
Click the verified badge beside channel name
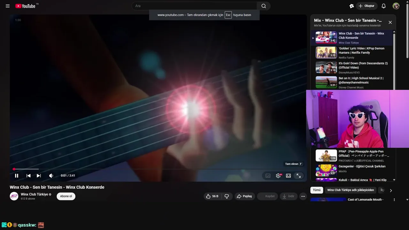pos(50,194)
